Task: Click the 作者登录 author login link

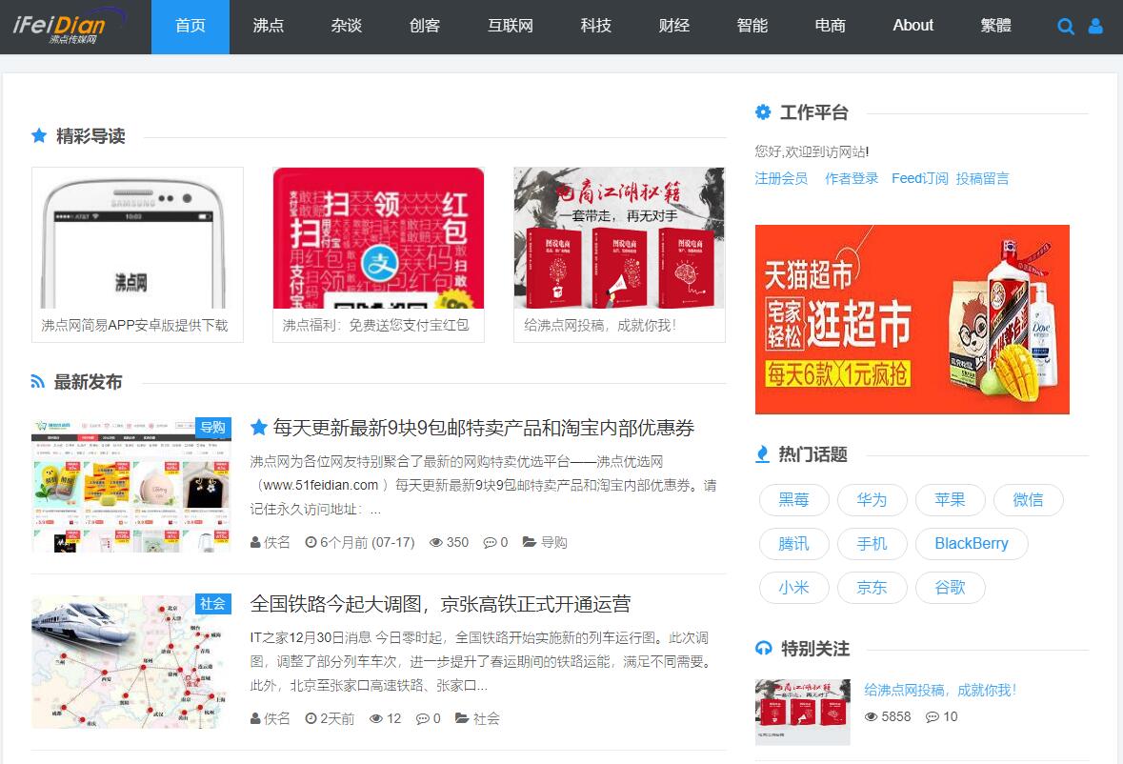Action: pos(852,178)
